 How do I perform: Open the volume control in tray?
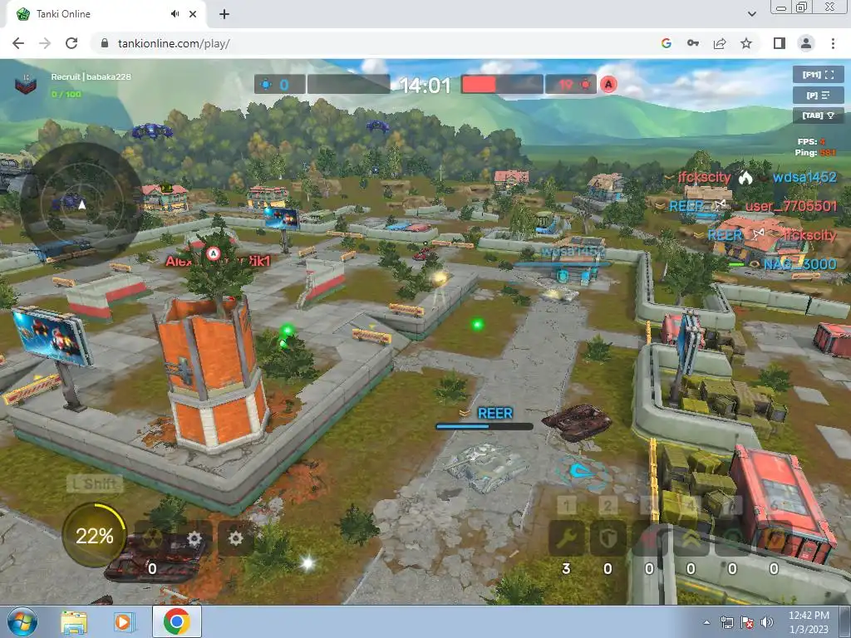coord(767,622)
